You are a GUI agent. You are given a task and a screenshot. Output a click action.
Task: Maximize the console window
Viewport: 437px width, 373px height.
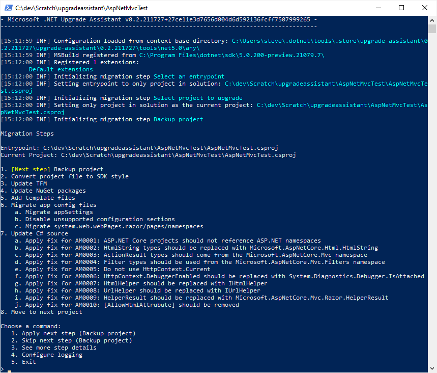(401, 8)
